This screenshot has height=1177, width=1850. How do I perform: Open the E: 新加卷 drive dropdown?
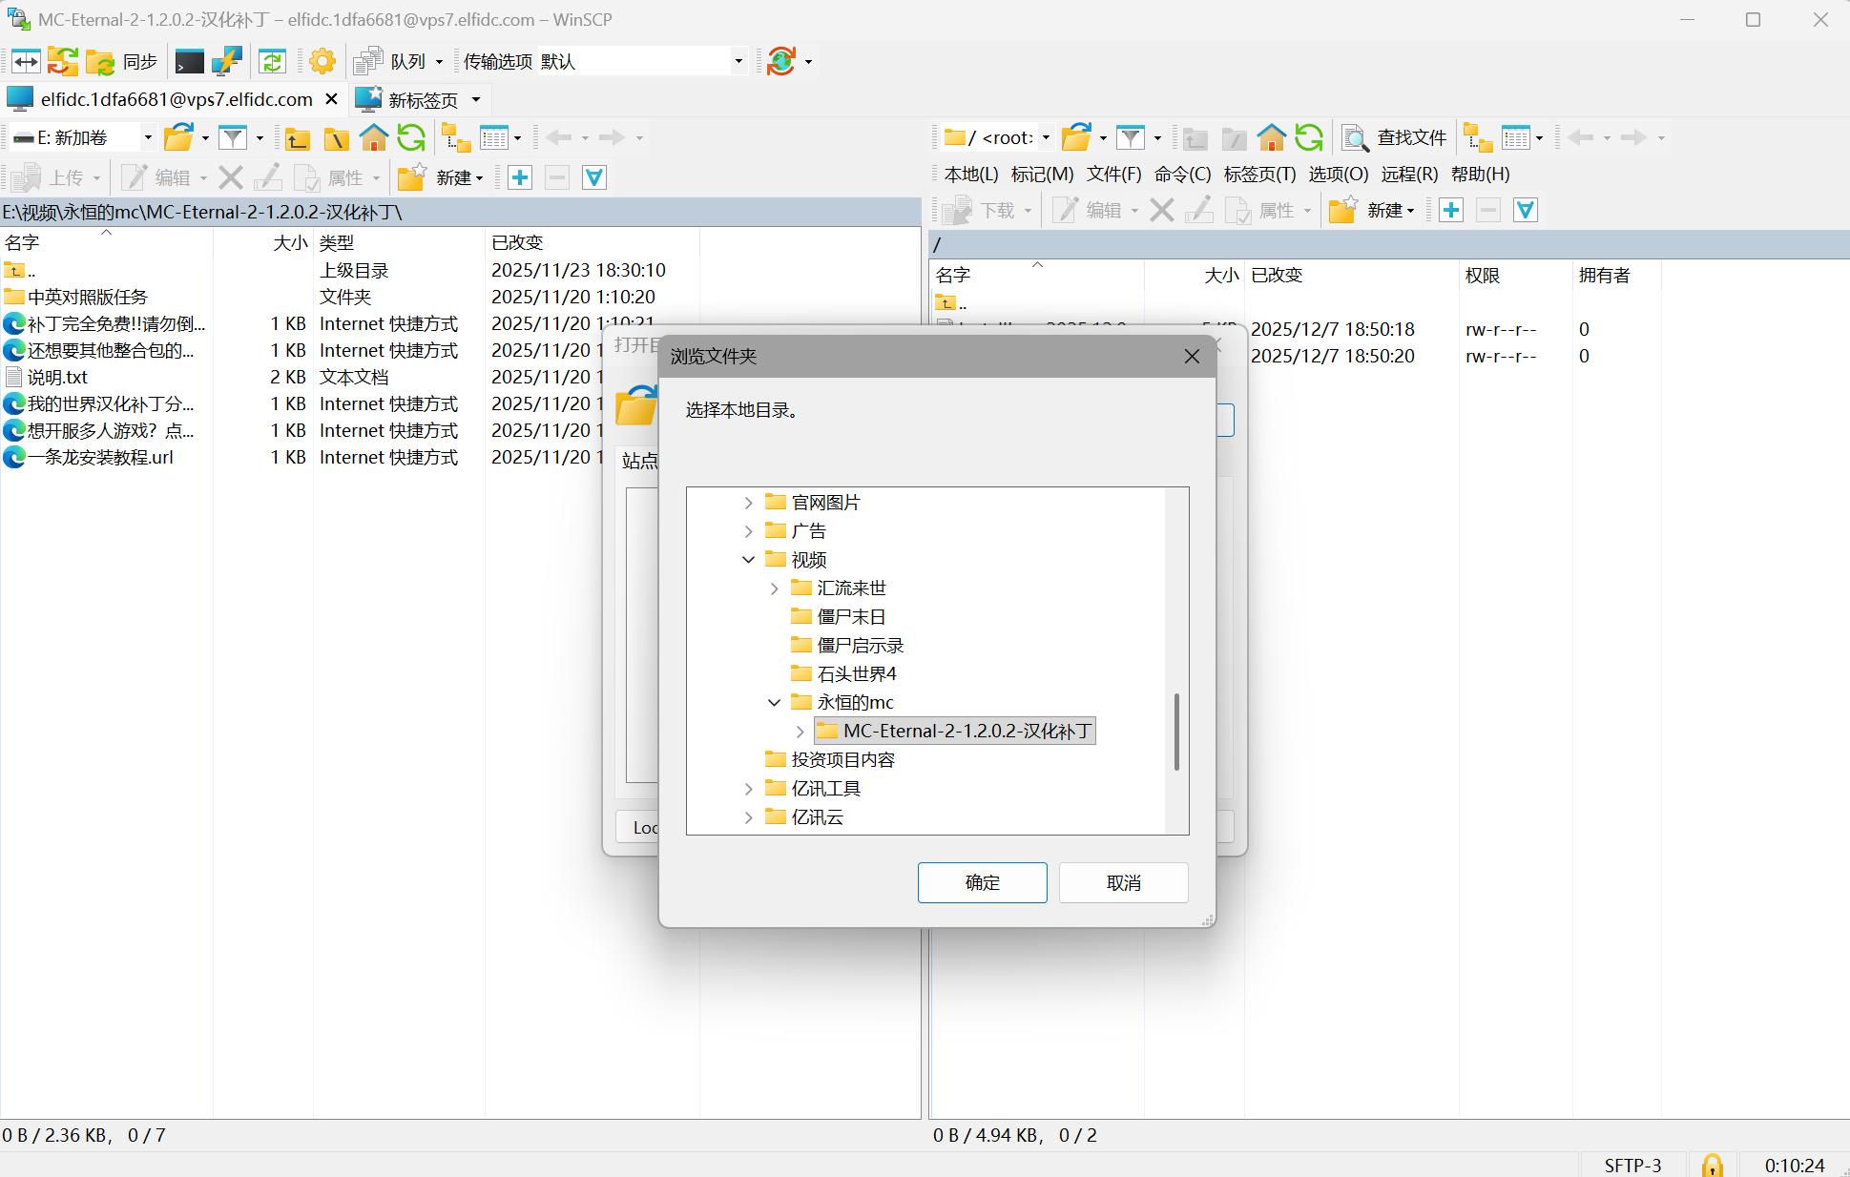pos(147,138)
